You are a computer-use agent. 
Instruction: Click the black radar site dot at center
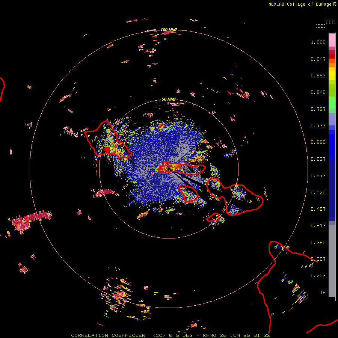pos(169,169)
